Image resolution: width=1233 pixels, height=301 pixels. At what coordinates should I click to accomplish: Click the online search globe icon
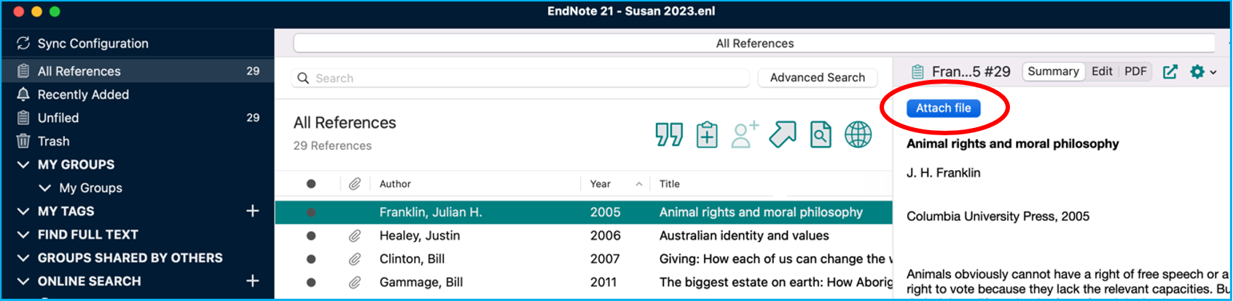(858, 135)
